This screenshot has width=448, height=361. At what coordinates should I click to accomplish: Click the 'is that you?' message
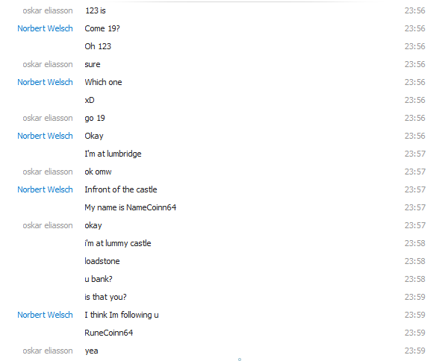point(105,297)
